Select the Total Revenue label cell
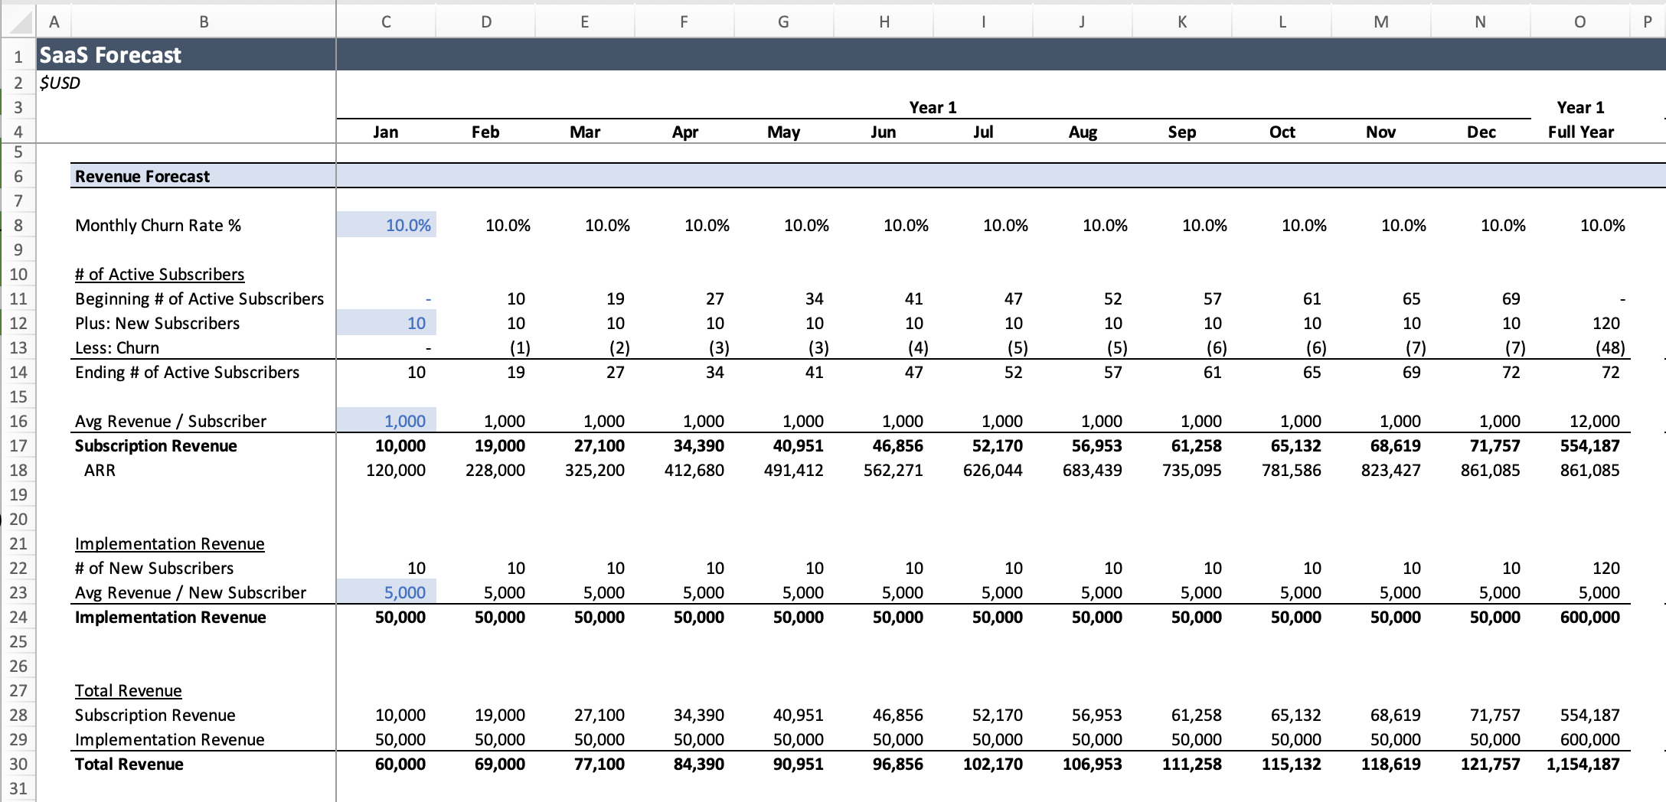 click(128, 764)
